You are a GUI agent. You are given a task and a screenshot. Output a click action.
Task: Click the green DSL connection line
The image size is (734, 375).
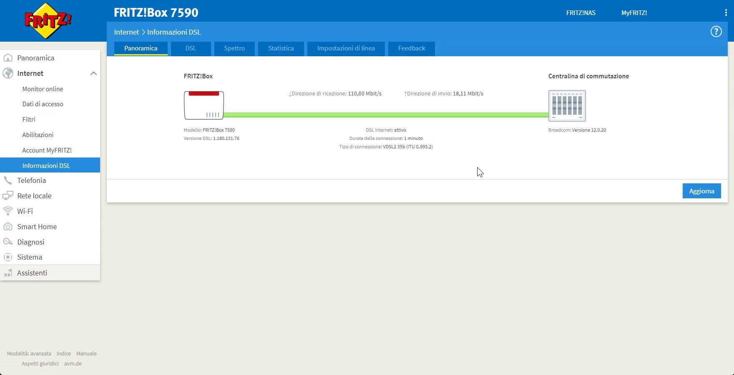coord(386,115)
